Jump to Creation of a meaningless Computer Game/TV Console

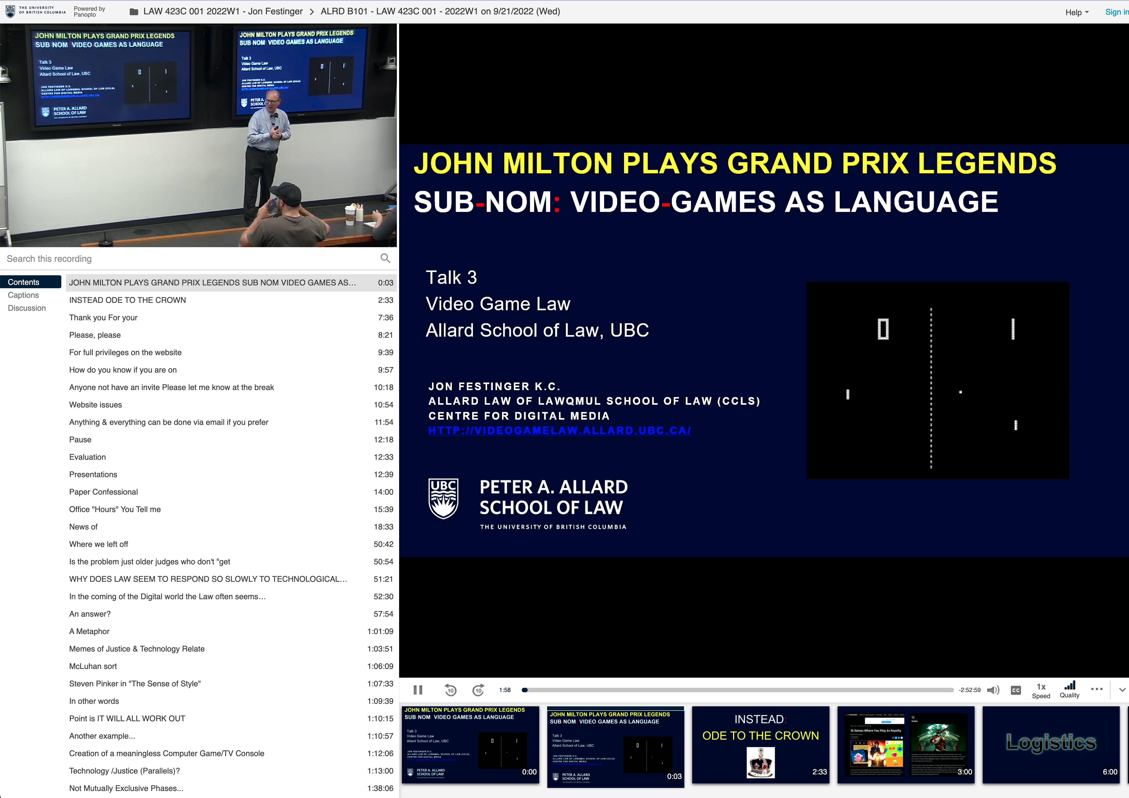point(231,753)
